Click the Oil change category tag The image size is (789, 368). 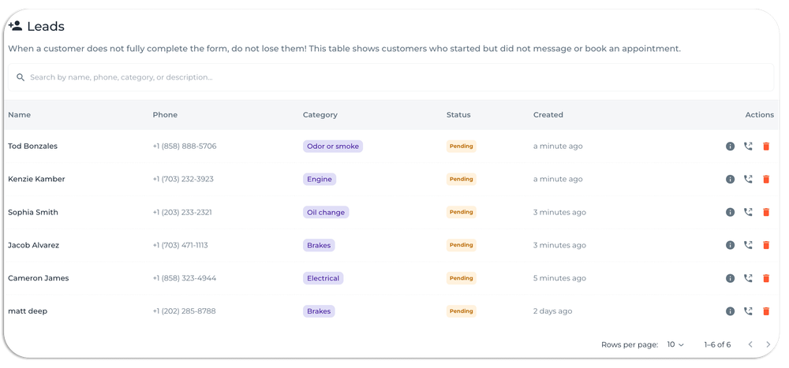pyautogui.click(x=325, y=213)
